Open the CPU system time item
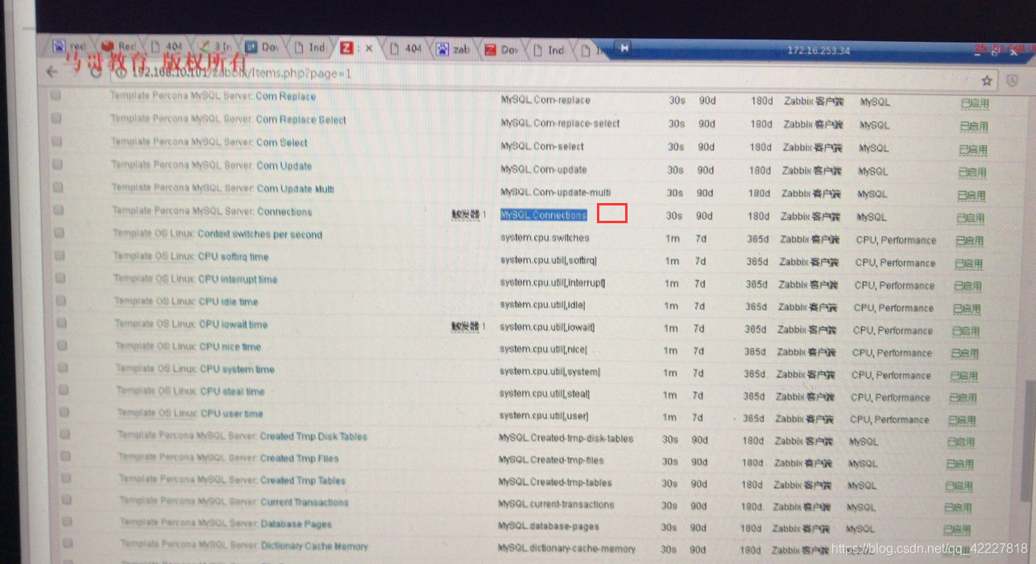The image size is (1036, 564). click(x=237, y=369)
